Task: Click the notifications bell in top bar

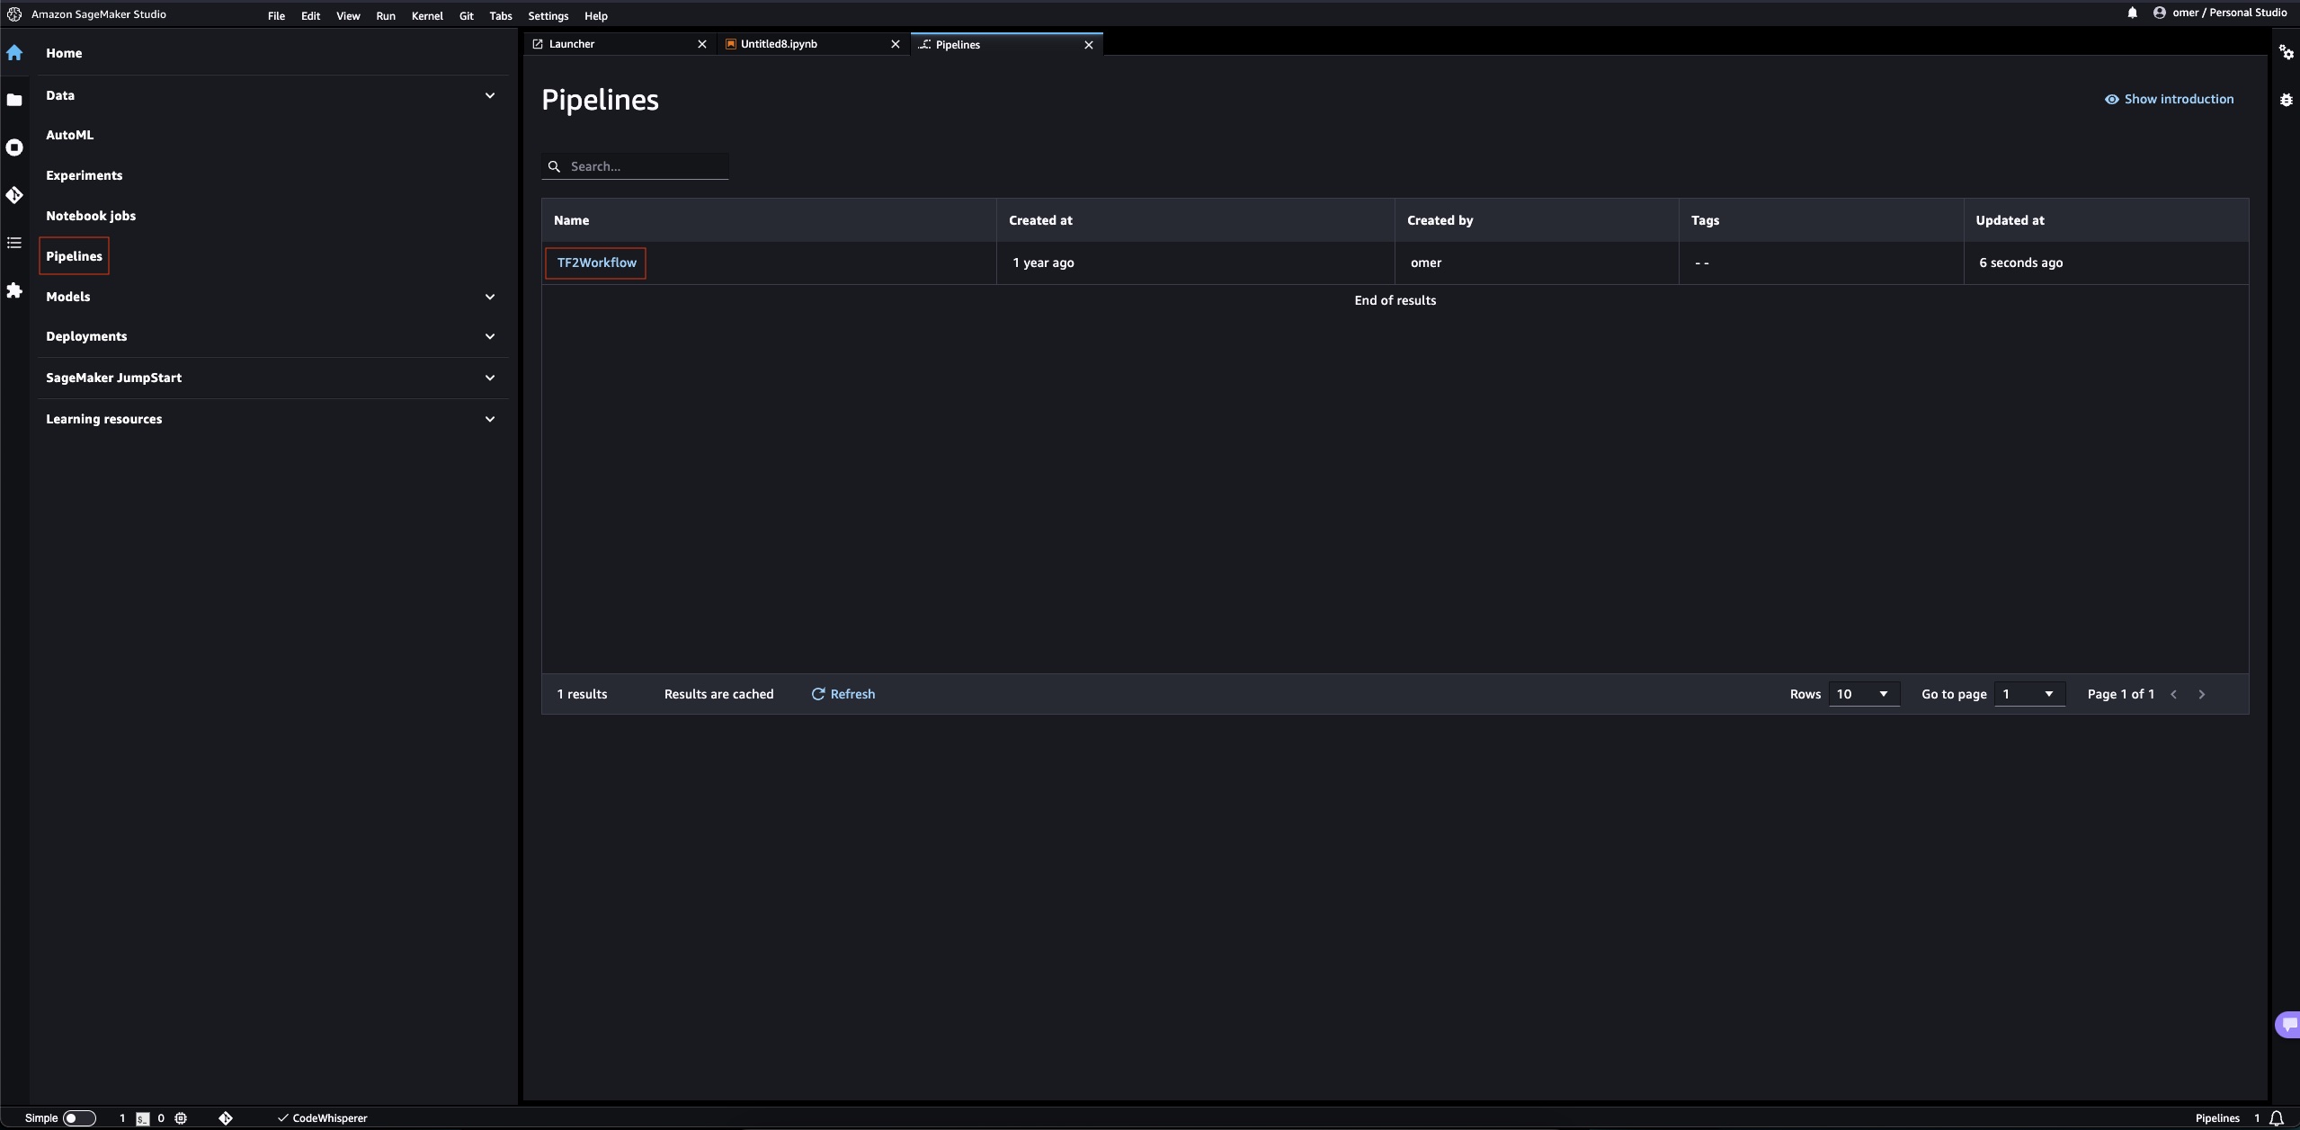Action: pos(2132,13)
